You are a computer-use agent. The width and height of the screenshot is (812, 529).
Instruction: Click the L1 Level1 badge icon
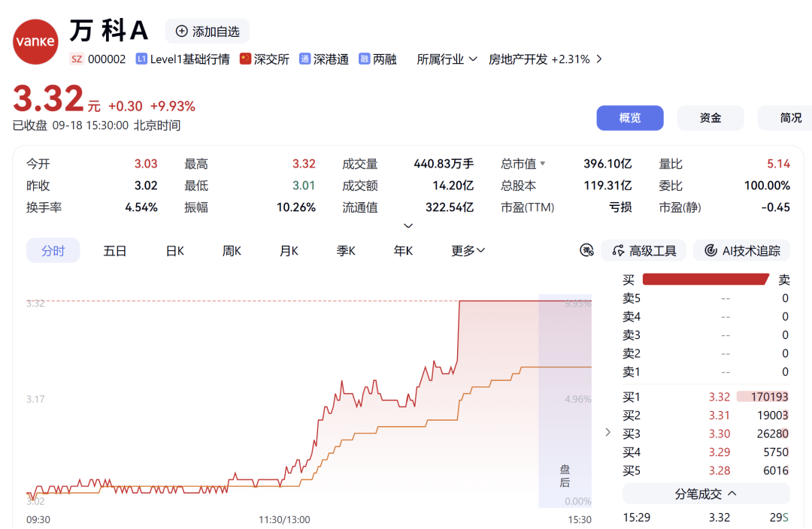(x=141, y=59)
